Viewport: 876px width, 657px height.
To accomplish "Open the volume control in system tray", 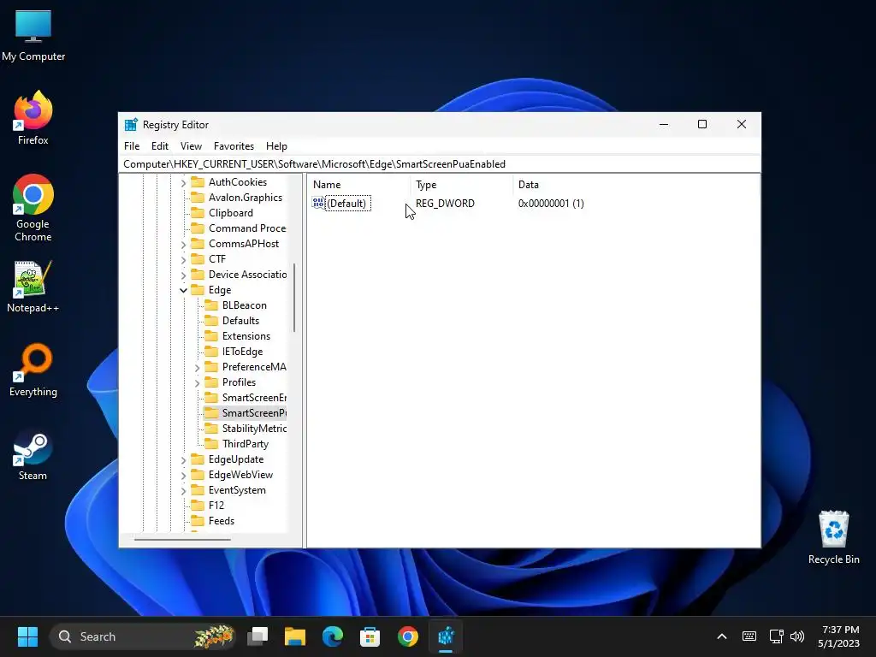I will (x=797, y=636).
